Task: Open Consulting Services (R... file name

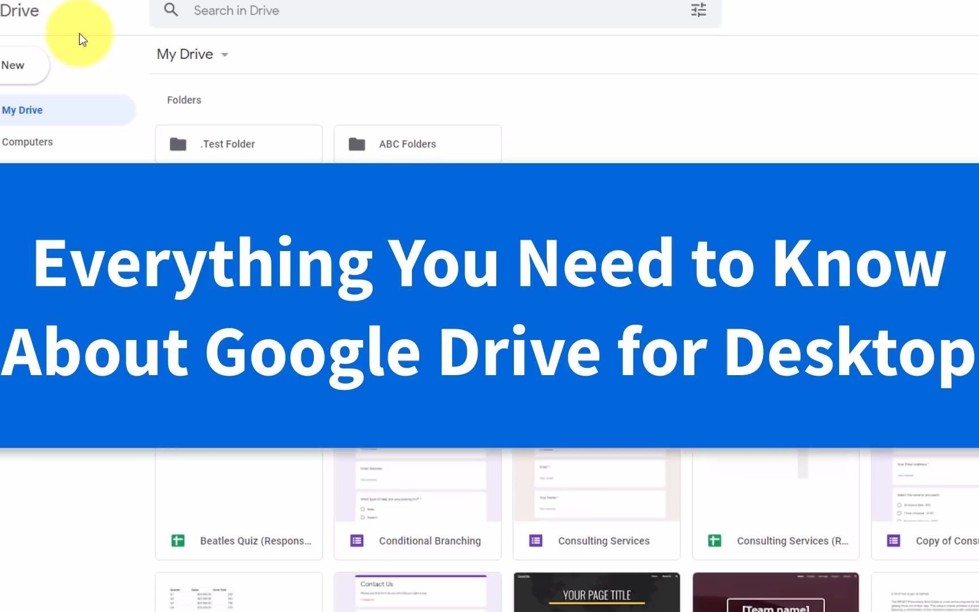Action: 793,541
